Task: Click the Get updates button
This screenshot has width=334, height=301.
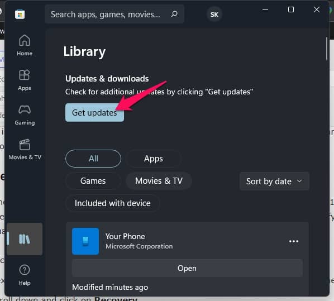Action: point(94,113)
